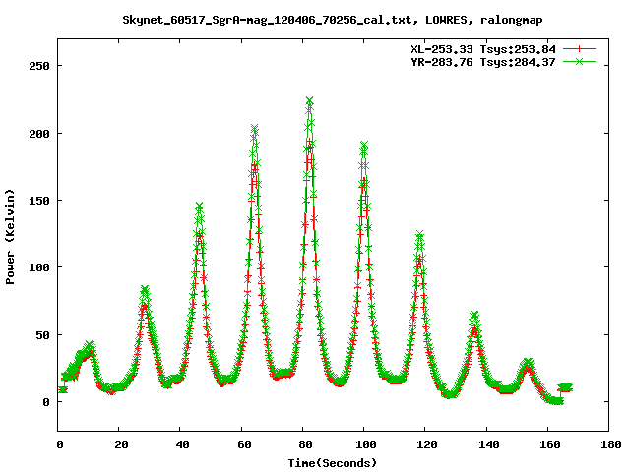Click x-axis tick label 80
Viewport: 630px width, 472px height.
point(305,444)
